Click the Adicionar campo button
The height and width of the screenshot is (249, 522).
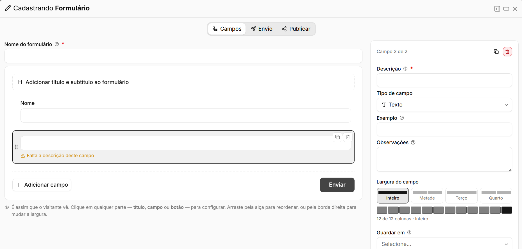42,185
